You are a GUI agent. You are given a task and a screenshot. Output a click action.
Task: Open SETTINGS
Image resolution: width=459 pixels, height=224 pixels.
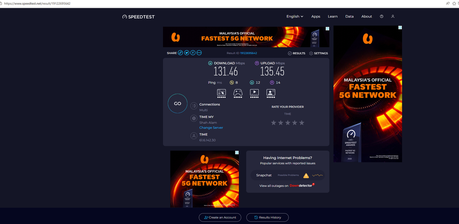click(x=318, y=53)
